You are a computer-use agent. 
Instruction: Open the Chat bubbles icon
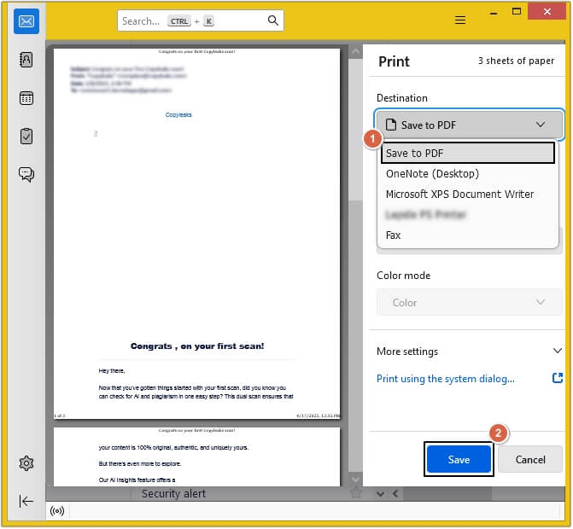click(x=26, y=175)
